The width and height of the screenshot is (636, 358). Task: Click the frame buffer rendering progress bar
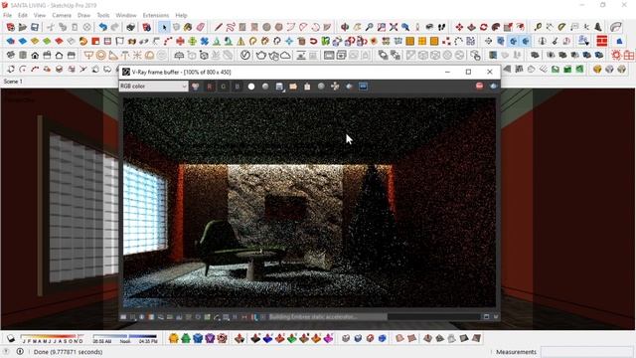tap(374, 316)
